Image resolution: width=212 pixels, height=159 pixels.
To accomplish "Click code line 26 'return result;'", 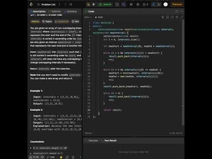I will [113, 110].
